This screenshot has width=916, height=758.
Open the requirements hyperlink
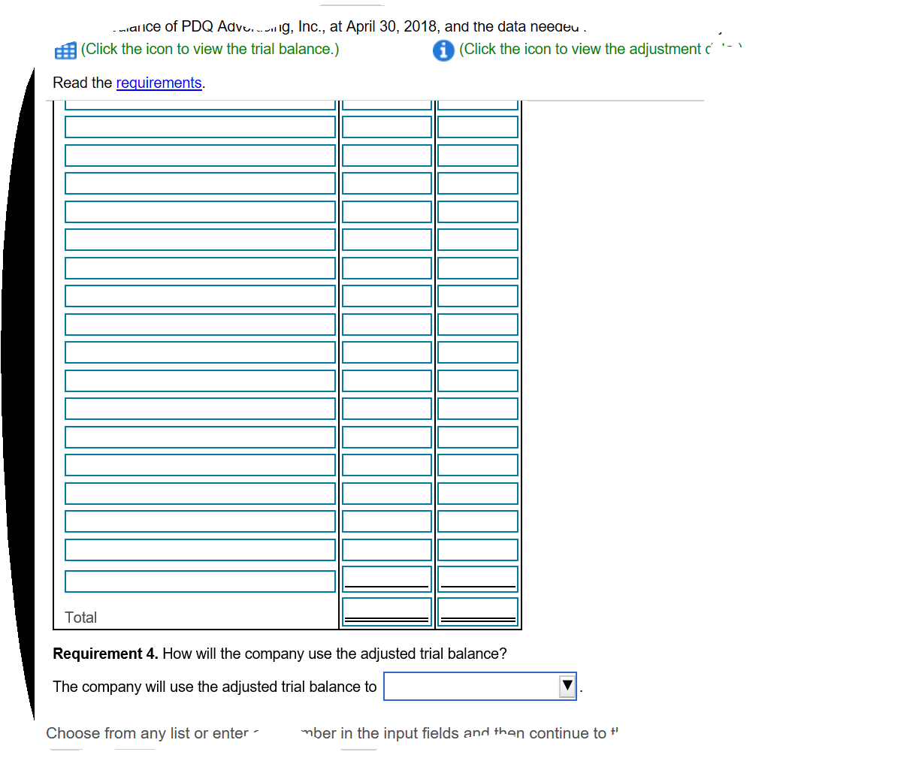coord(159,83)
